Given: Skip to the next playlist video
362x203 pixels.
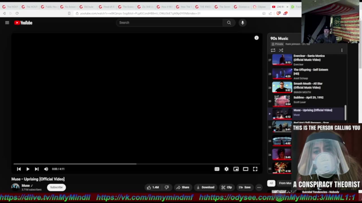Looking at the screenshot, I should 36,169.
